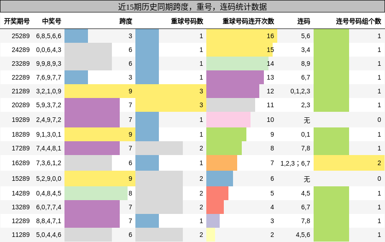Screen dimensions: 385x242
Task: Click winning numbers 7,6,9,7,7
Action: [49, 77]
